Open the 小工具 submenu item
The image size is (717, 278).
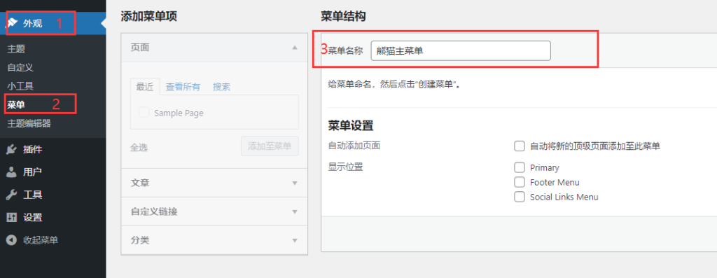click(x=20, y=86)
